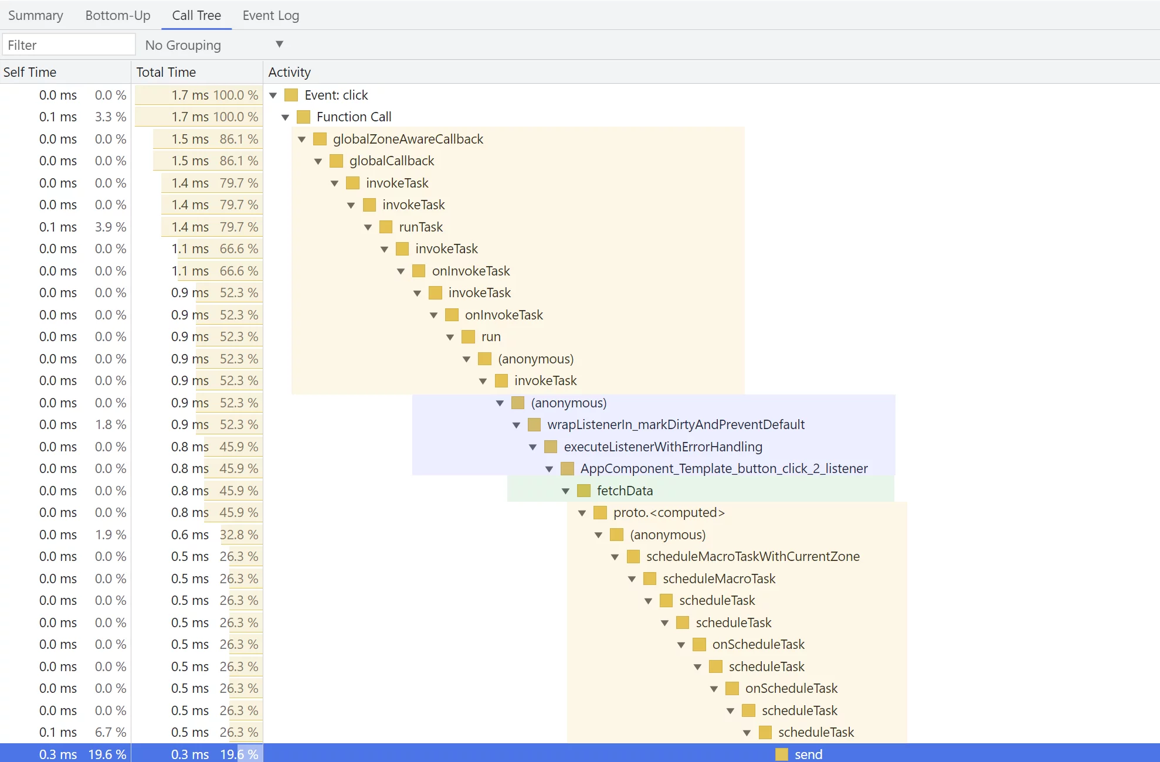Open the No Grouping dropdown
Screen dimensions: 1160x762
pyautogui.click(x=214, y=45)
